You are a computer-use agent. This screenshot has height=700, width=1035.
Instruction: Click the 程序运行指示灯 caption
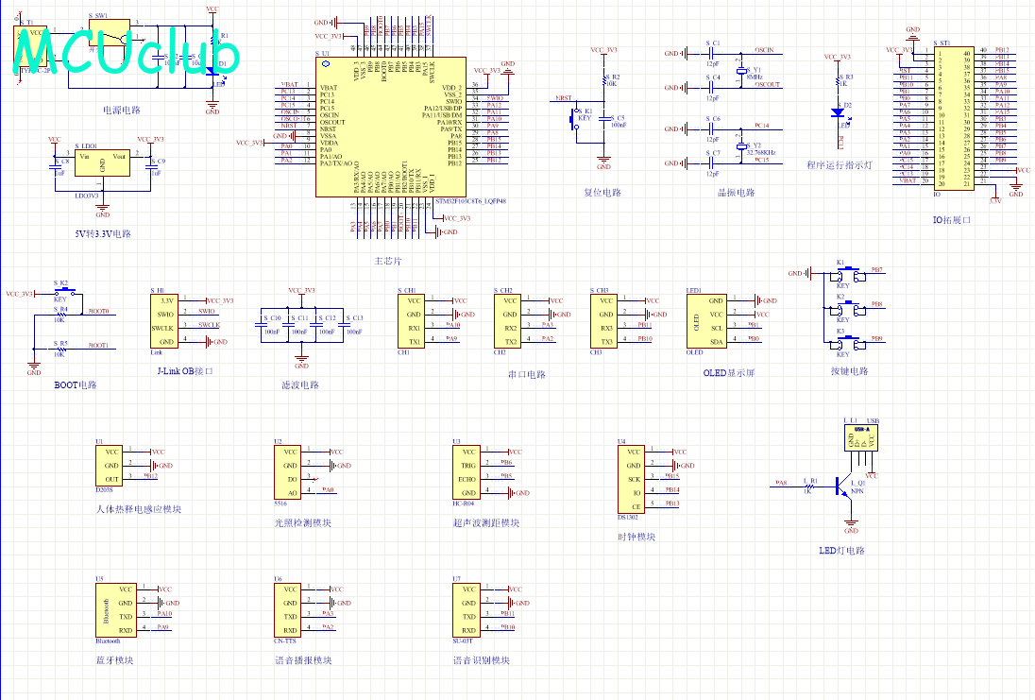pos(839,164)
